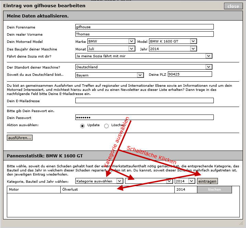Screen dimensions: 246x228
Task: Open the empty Bauteil dropdown
Action: click(x=149, y=181)
